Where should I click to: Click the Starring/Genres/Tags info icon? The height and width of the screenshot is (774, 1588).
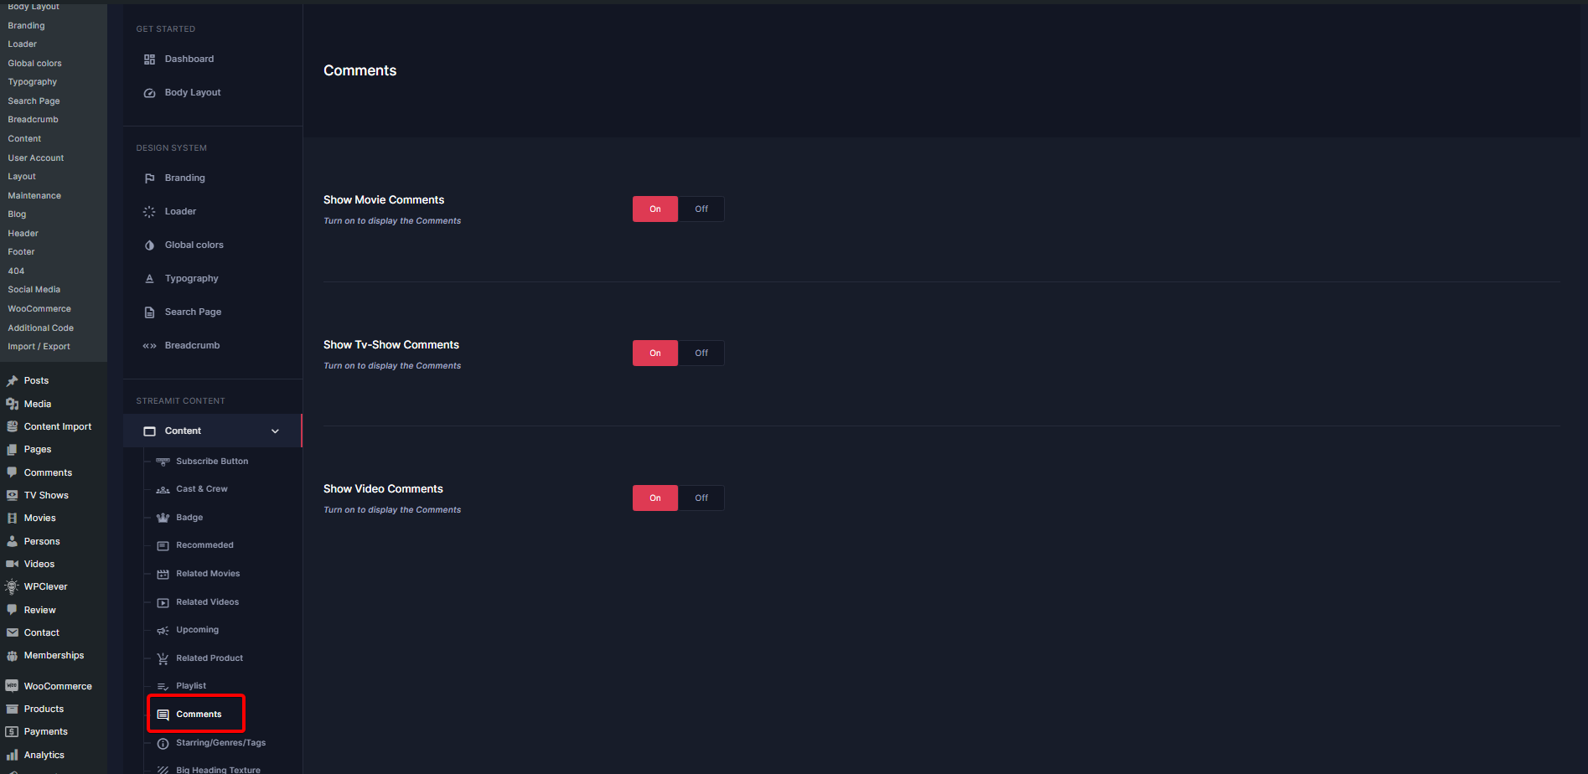(x=163, y=744)
